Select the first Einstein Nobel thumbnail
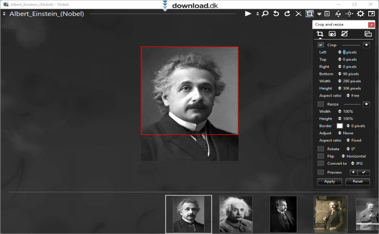The image size is (379, 234). tap(188, 214)
